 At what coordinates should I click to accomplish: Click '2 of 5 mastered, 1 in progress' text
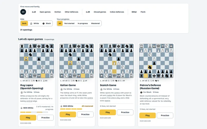tap(45, 108)
